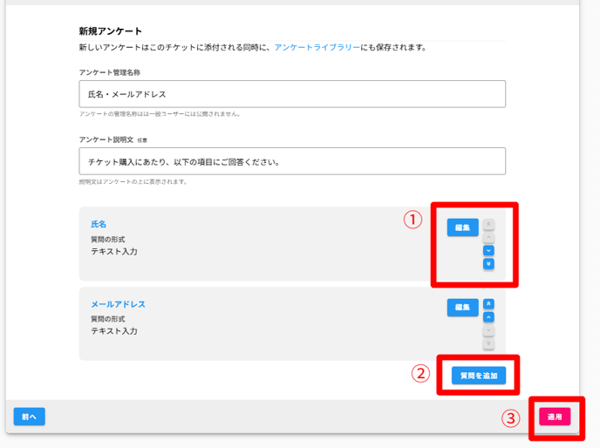
Task: Click アンケート管理名称 label
Action: tap(110, 72)
